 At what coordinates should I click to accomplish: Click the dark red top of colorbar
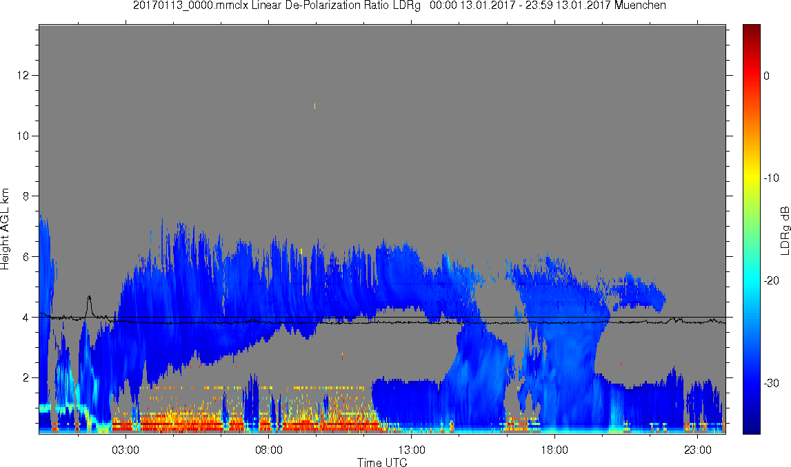(751, 29)
